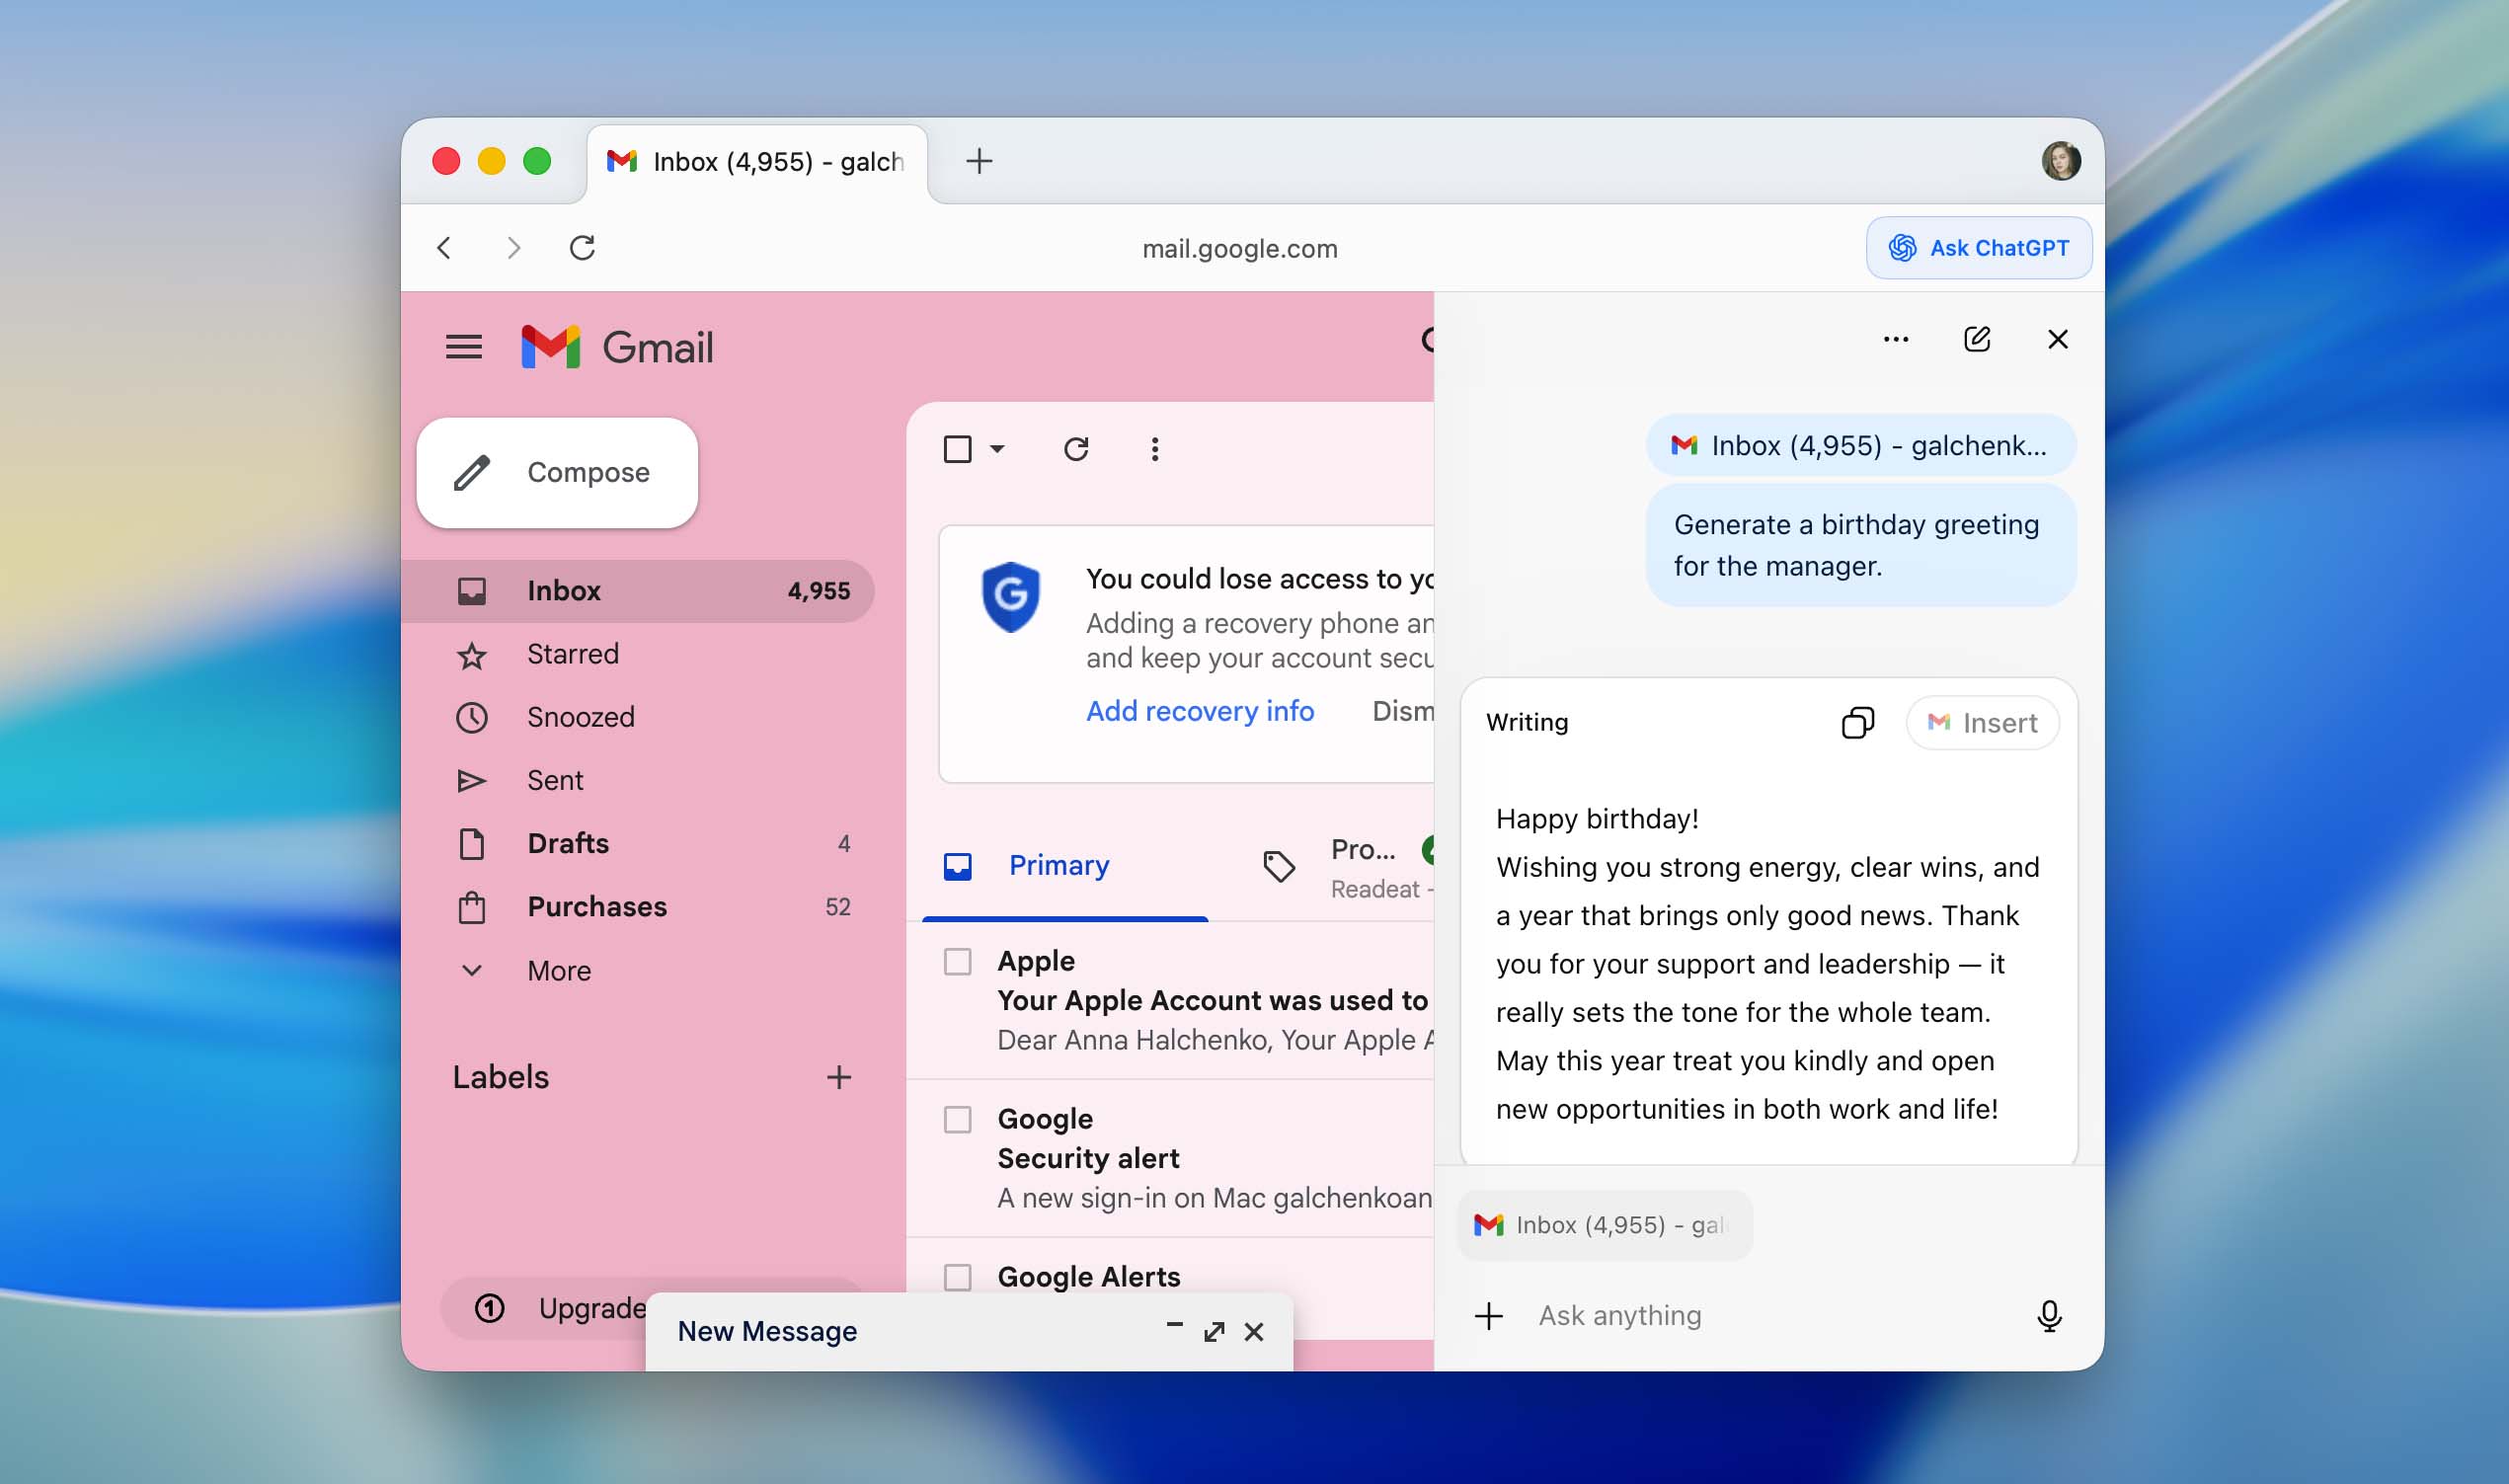Expand the More section in sidebar

pyautogui.click(x=558, y=970)
